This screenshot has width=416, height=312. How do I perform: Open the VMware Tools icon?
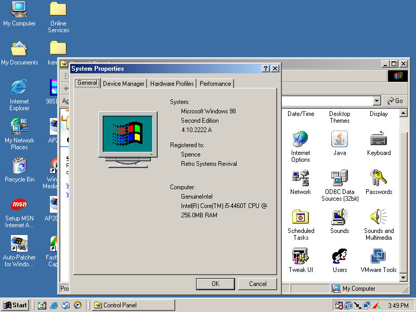click(x=378, y=256)
